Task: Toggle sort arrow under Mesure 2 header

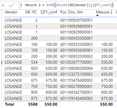Action: click(97, 15)
